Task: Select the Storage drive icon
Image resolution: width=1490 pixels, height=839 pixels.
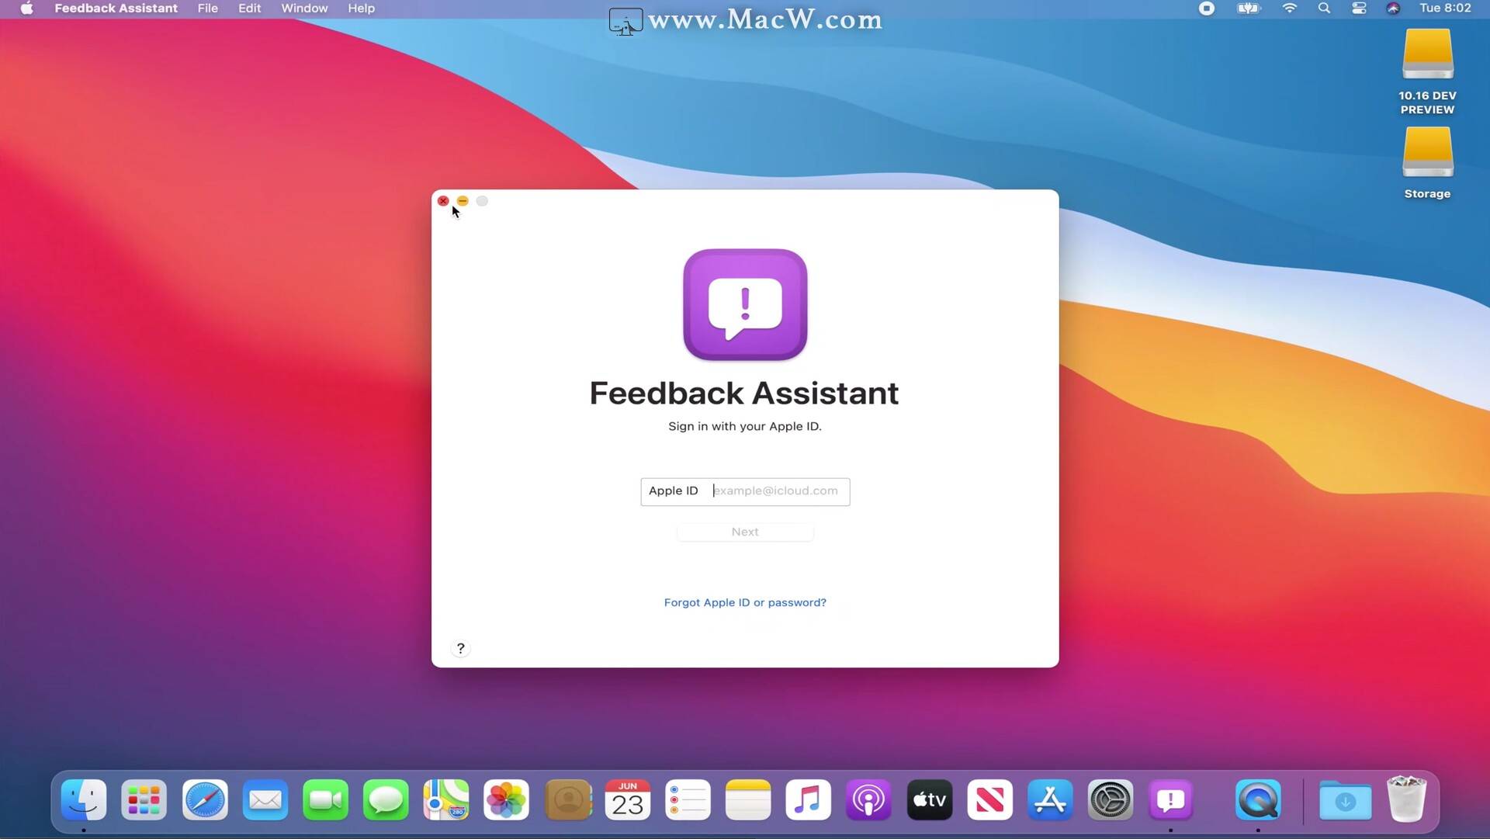Action: (1428, 152)
